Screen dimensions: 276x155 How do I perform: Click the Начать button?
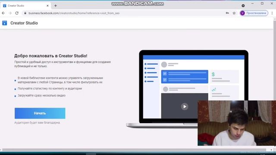40,113
